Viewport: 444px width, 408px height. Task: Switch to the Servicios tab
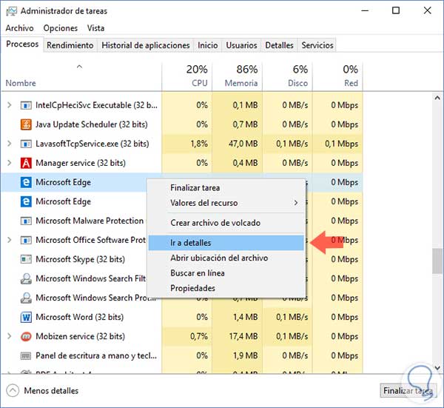click(x=317, y=45)
